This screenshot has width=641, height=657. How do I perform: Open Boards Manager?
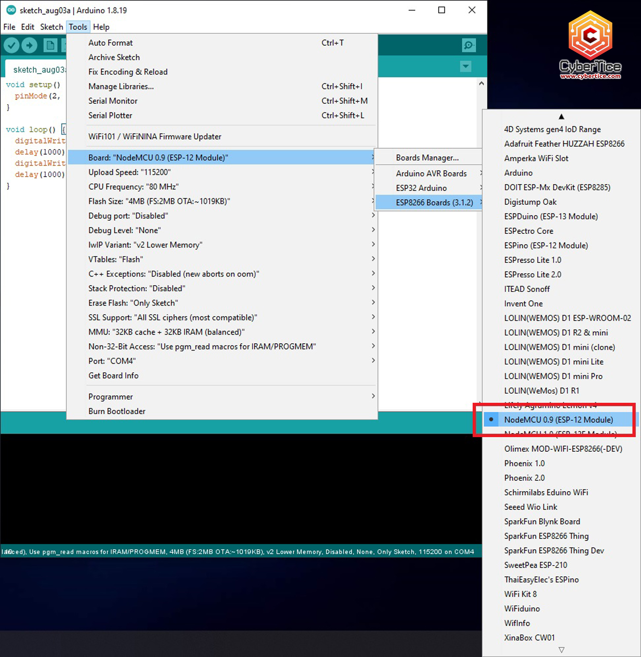coord(427,157)
